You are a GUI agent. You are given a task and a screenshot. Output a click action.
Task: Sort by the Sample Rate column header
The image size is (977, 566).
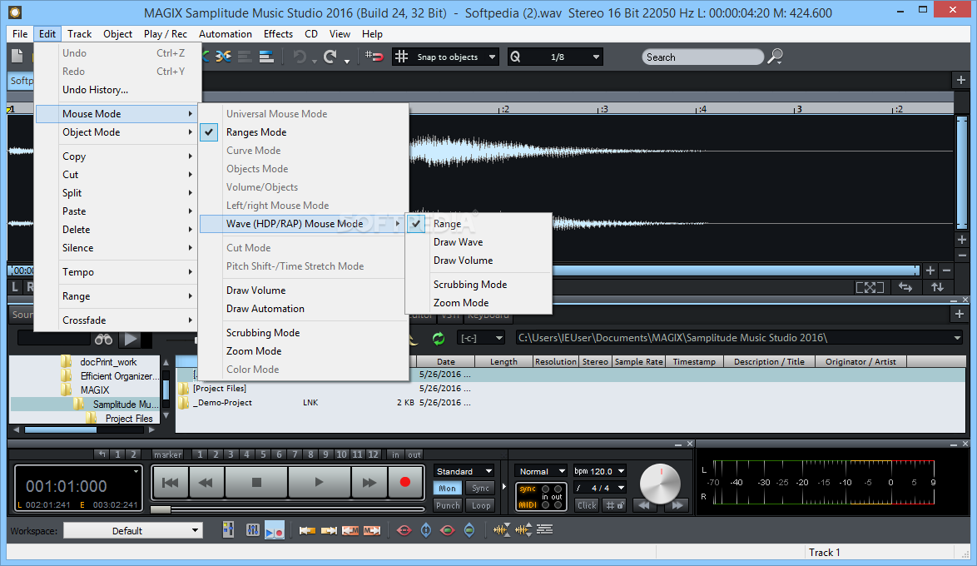click(638, 361)
